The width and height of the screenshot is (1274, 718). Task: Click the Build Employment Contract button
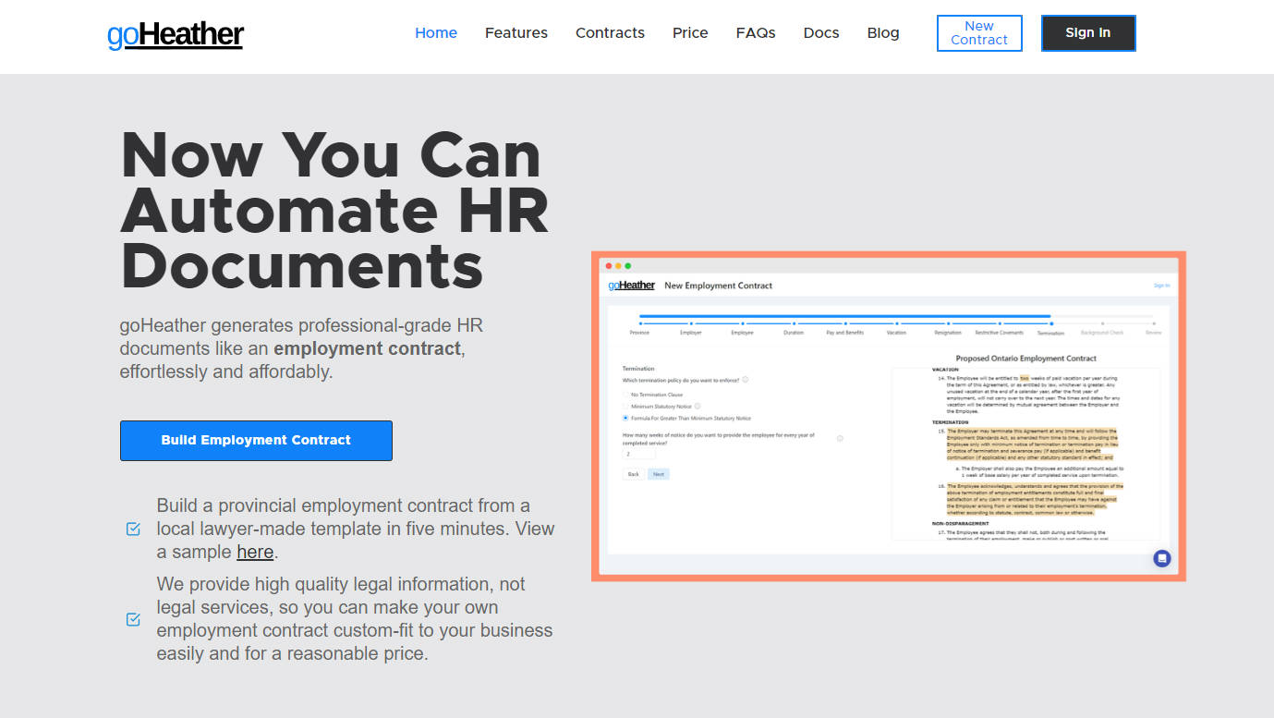(256, 441)
